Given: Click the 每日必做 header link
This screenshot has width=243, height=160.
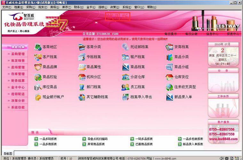Looking at the screenshot, I should click(191, 34).
